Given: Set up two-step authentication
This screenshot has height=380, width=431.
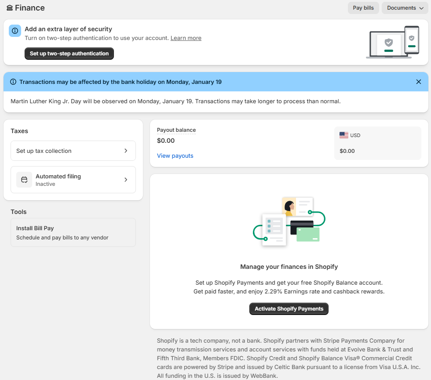Looking at the screenshot, I should coord(69,53).
